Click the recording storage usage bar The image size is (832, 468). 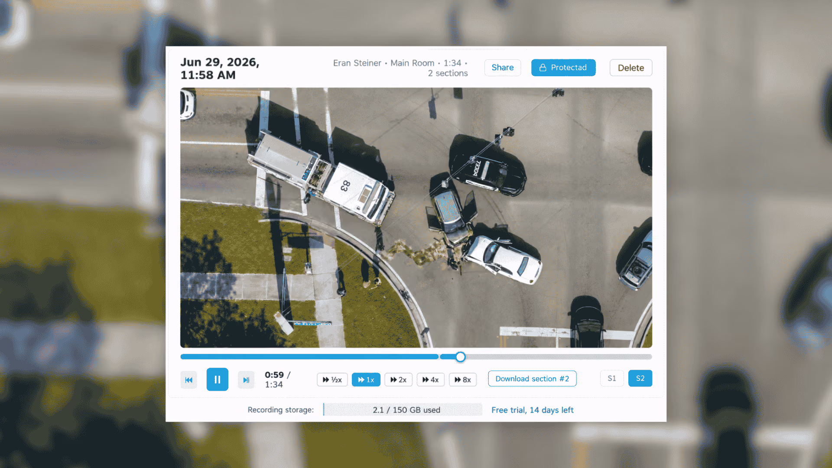pyautogui.click(x=403, y=409)
